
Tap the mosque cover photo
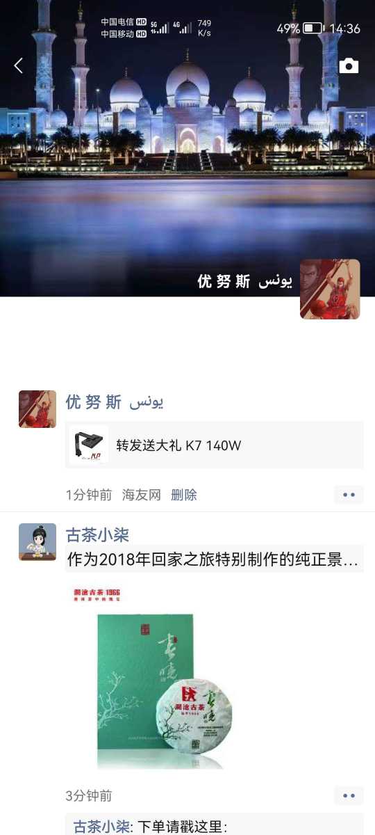(x=187, y=148)
